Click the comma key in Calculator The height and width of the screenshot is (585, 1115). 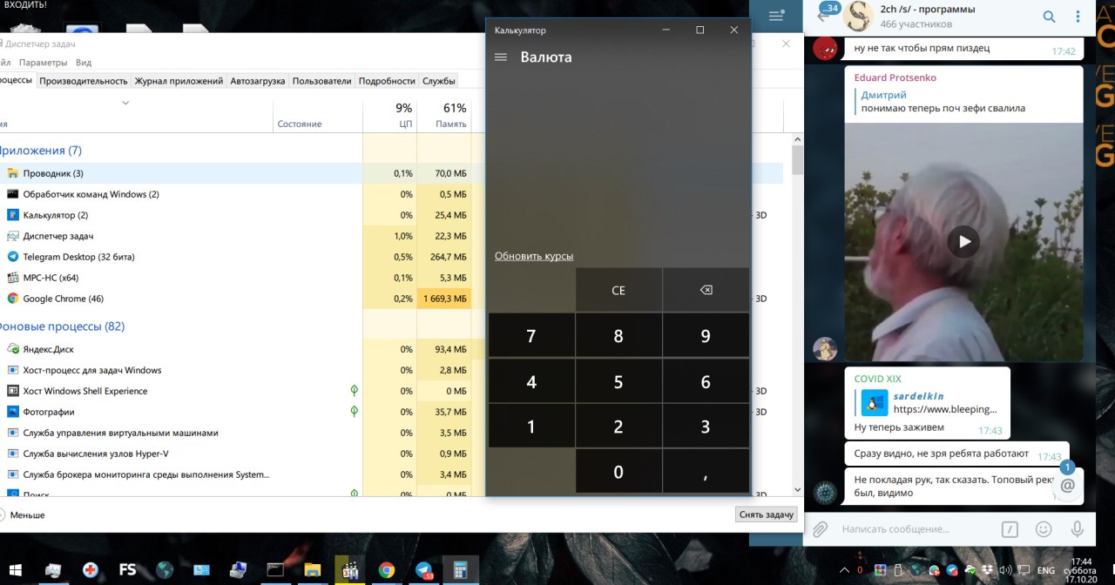(x=706, y=472)
